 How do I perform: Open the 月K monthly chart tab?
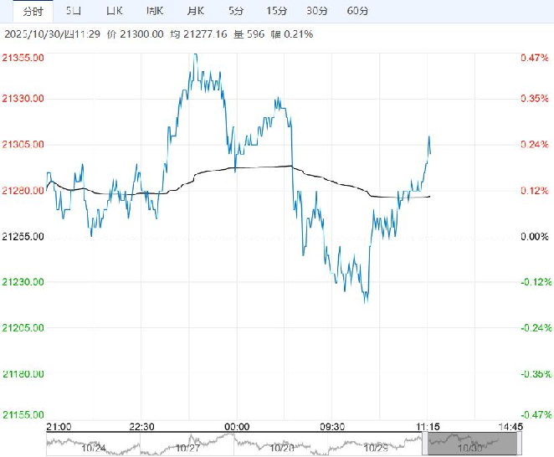pos(196,11)
